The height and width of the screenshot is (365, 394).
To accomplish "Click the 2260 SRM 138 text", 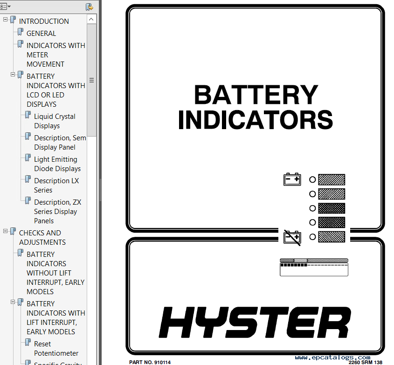I will pos(366,362).
